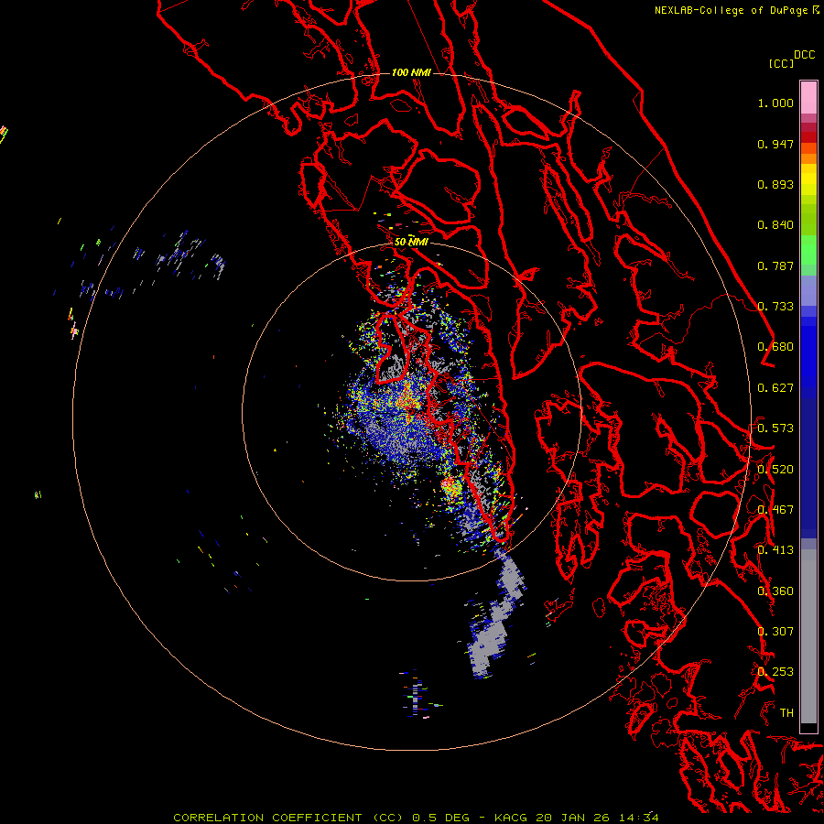Select the orange swatch on the color bar

(x=808, y=158)
